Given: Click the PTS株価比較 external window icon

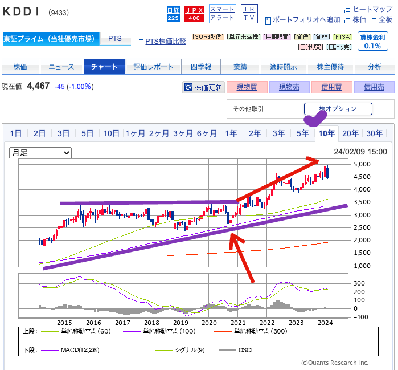Looking at the screenshot, I should coord(141,42).
